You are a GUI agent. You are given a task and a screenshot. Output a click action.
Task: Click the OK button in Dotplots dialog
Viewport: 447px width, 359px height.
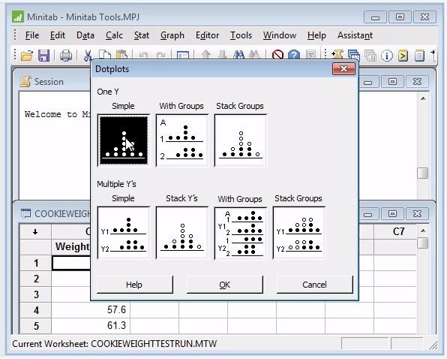(225, 285)
